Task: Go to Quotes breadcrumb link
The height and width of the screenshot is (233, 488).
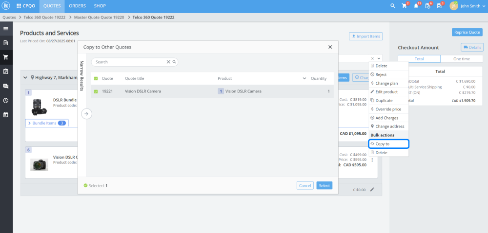Action: pos(9,18)
